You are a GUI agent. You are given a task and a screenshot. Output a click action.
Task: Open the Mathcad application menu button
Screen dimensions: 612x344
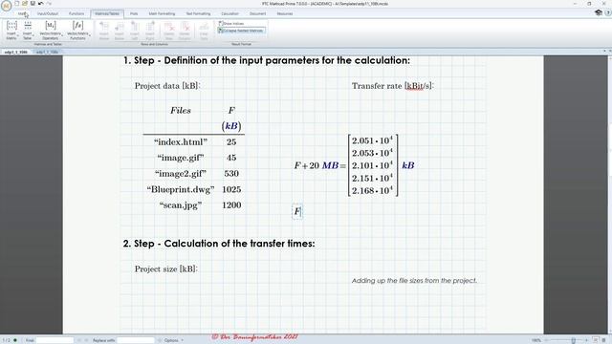click(x=6, y=6)
